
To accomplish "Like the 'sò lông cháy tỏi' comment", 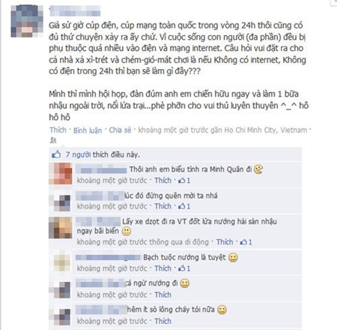I will (163, 321).
